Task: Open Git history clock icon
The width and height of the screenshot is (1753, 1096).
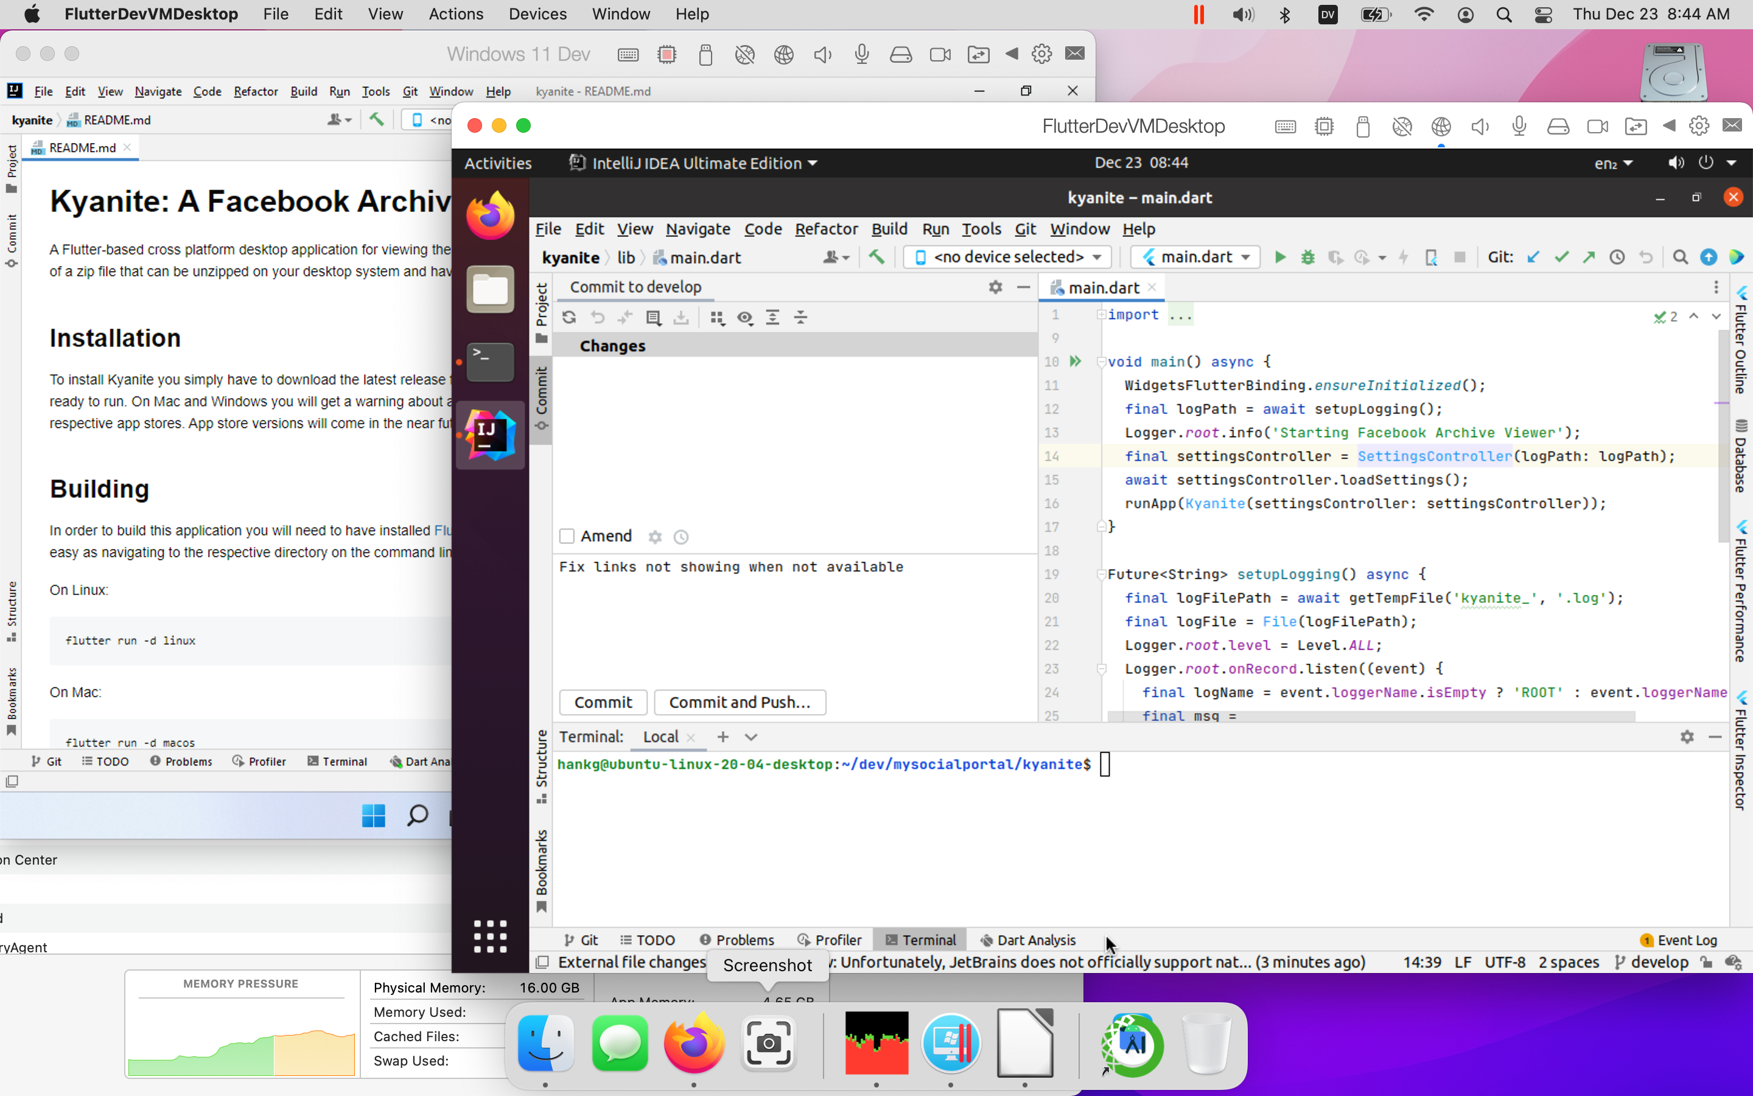Action: click(1617, 258)
